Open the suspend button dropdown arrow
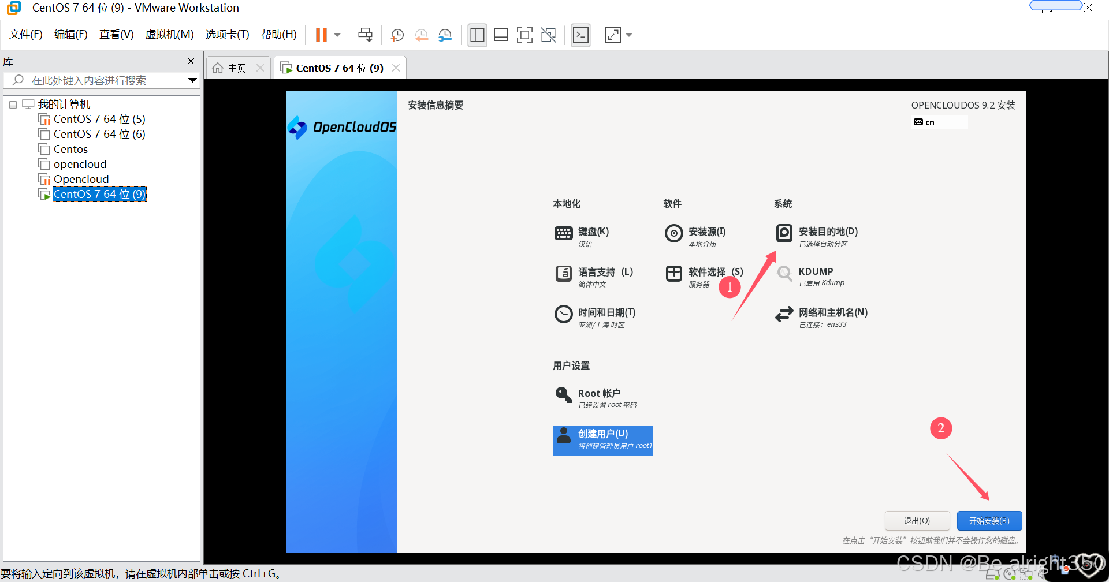Screen dimensions: 1109x582 click(x=337, y=35)
